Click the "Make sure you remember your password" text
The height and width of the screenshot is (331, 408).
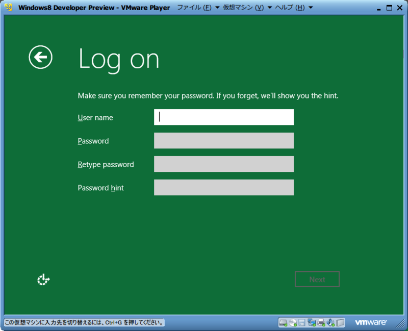pyautogui.click(x=146, y=96)
